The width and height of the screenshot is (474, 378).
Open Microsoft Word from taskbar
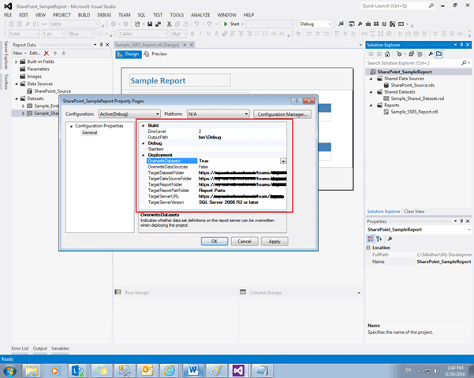(192, 370)
